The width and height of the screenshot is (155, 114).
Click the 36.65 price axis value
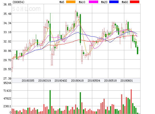click(x=7, y=5)
